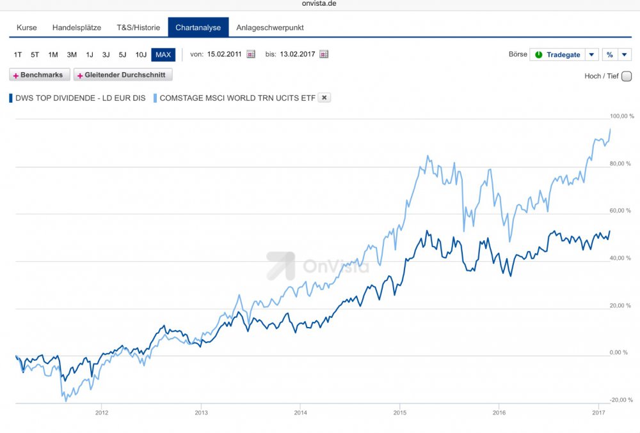
Task: Open the 'bis' end date calendar picker
Action: click(324, 55)
